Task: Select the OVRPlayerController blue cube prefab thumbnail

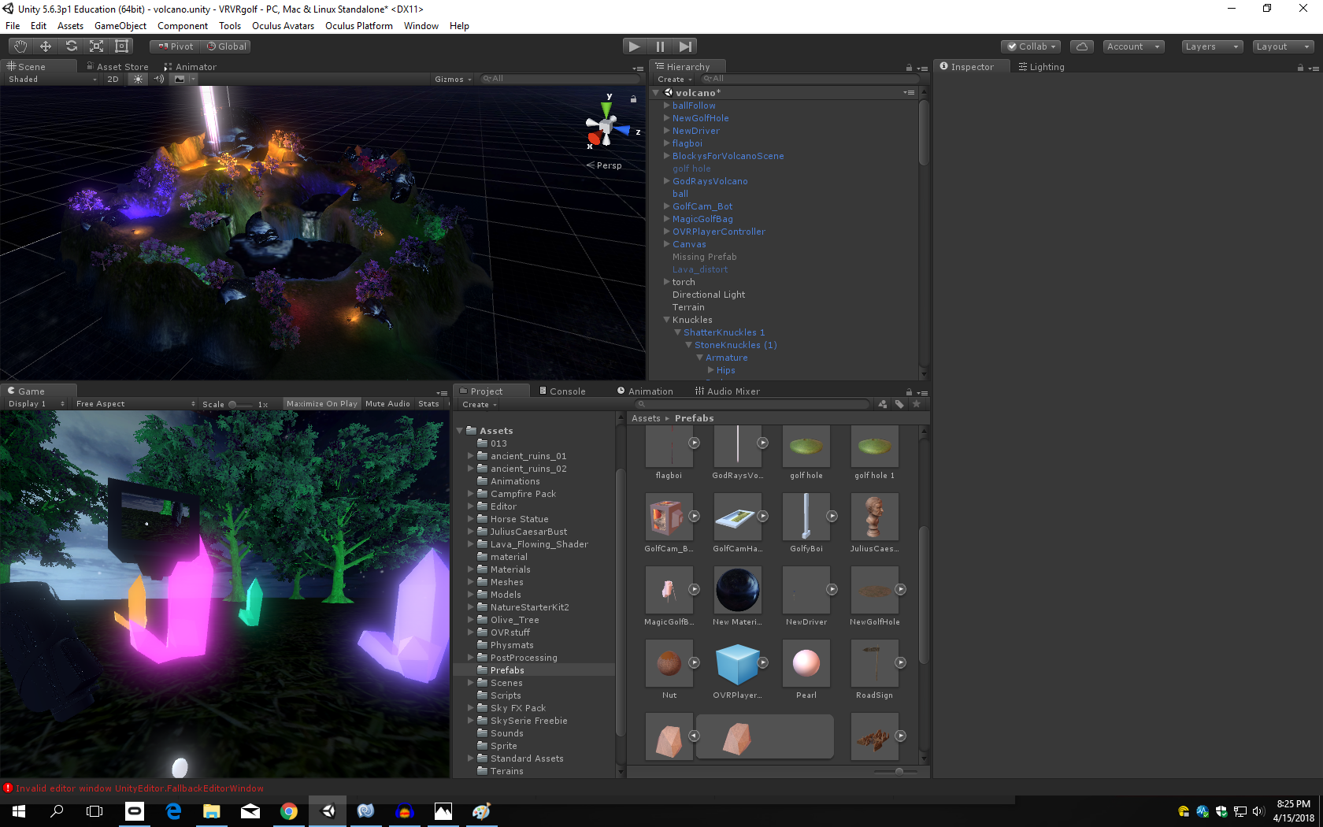Action: [737, 664]
